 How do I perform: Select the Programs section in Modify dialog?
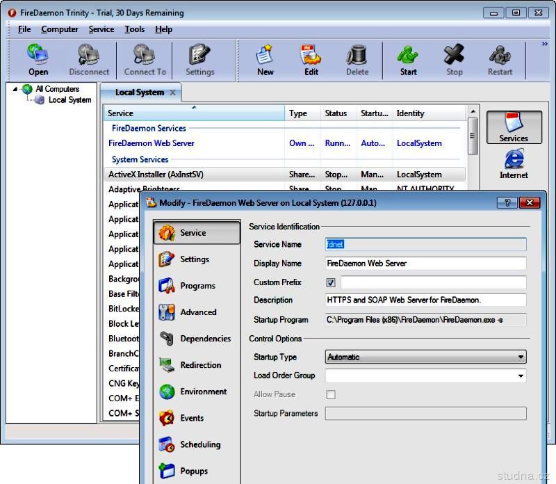click(x=197, y=286)
